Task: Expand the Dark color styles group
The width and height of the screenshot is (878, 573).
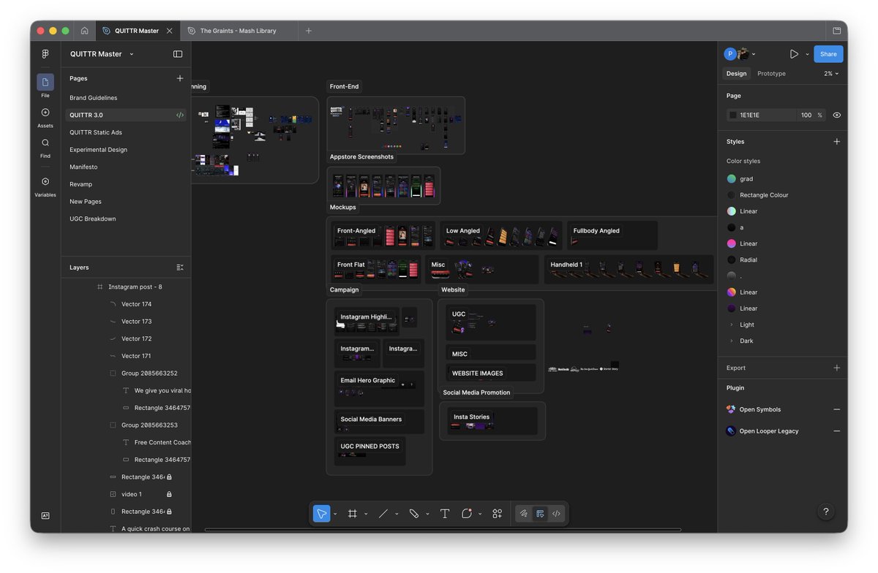Action: [x=731, y=341]
